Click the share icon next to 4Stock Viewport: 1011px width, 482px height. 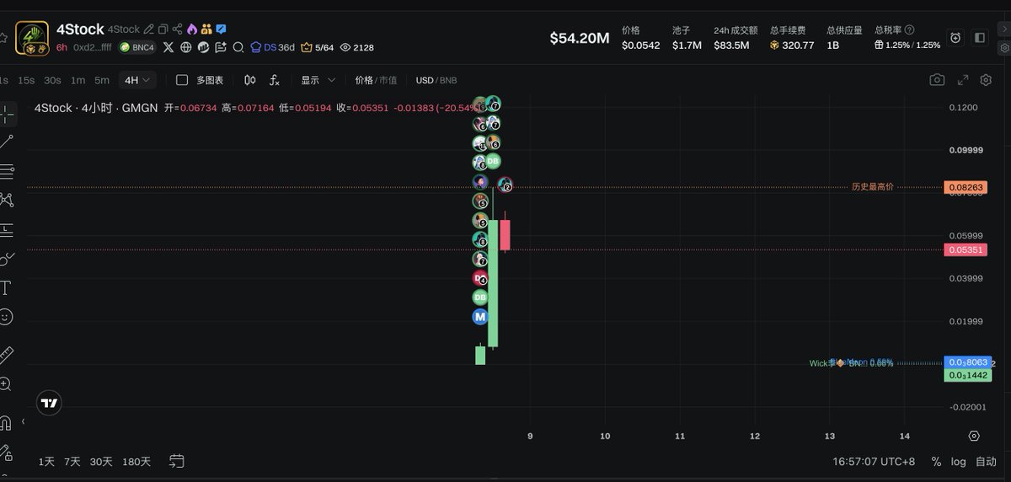click(x=178, y=29)
